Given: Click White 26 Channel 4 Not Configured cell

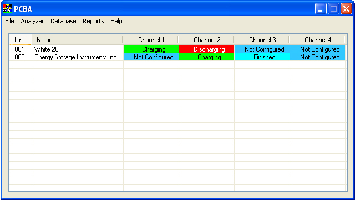Looking at the screenshot, I should (317, 49).
